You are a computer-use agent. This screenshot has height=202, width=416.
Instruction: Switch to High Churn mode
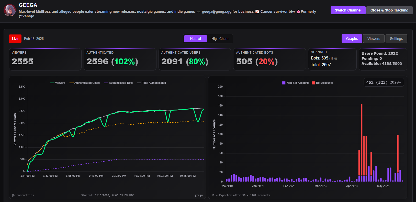[x=220, y=39]
